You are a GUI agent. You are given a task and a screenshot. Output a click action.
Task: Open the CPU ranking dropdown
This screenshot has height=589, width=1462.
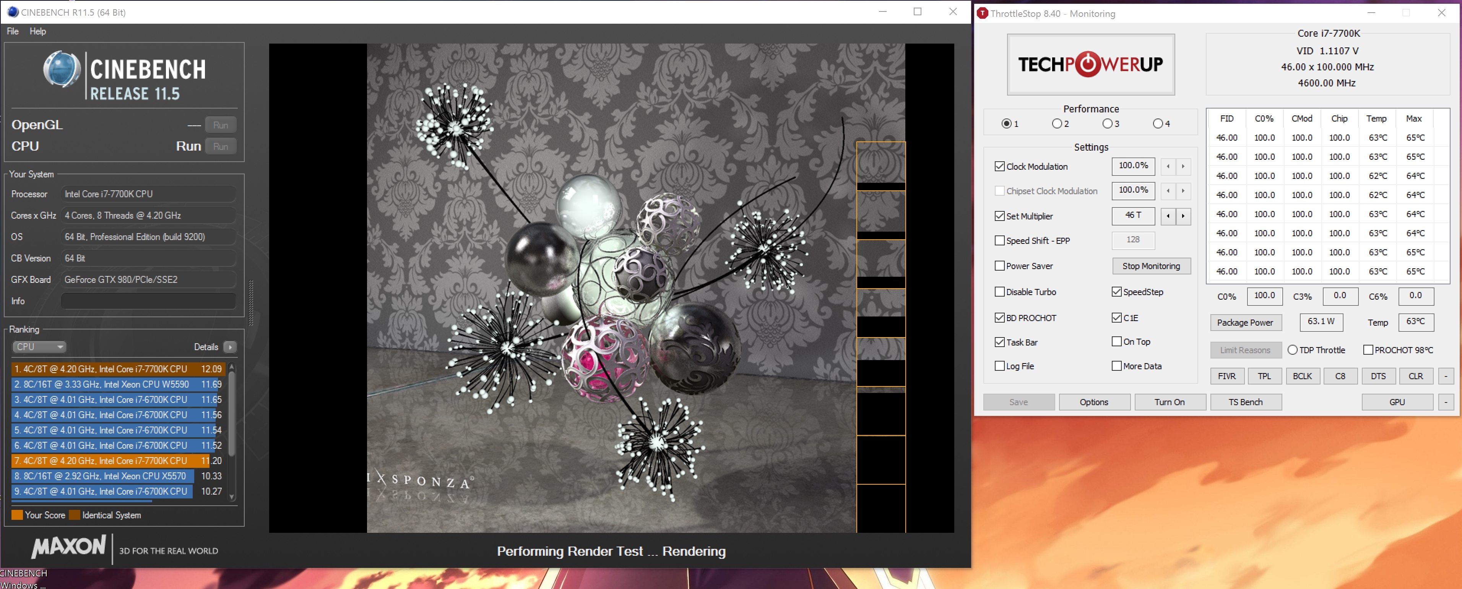tap(39, 347)
